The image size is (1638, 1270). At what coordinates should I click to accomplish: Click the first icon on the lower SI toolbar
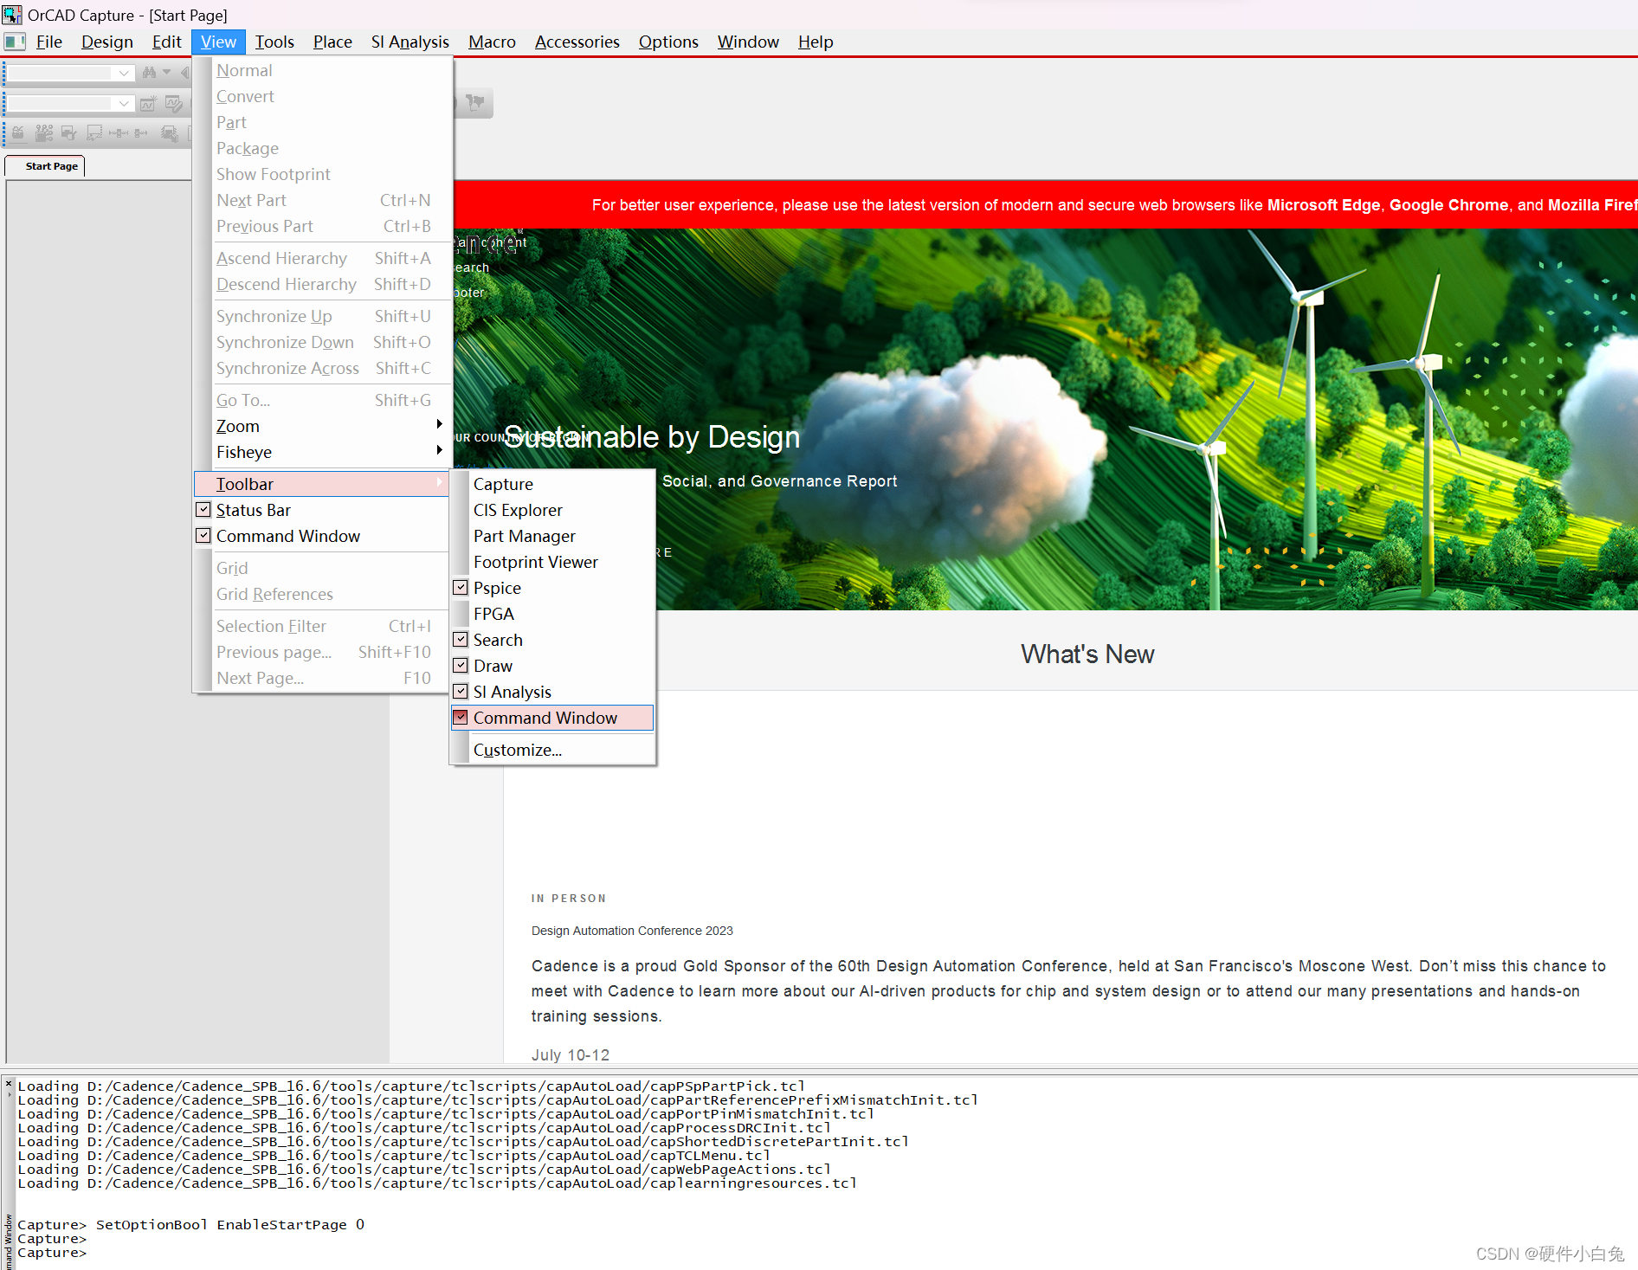(18, 133)
